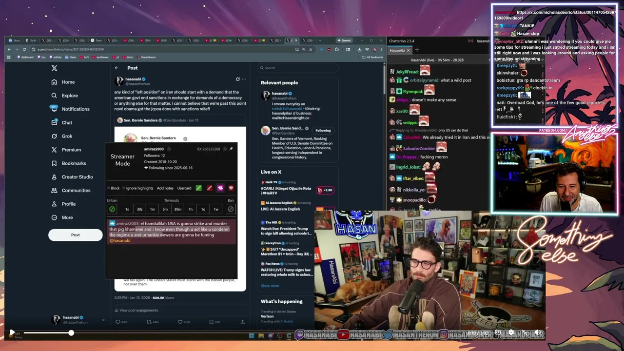Pin the amiraz2003 usercard popup
Image resolution: width=624 pixels, height=351 pixels.
[231, 149]
